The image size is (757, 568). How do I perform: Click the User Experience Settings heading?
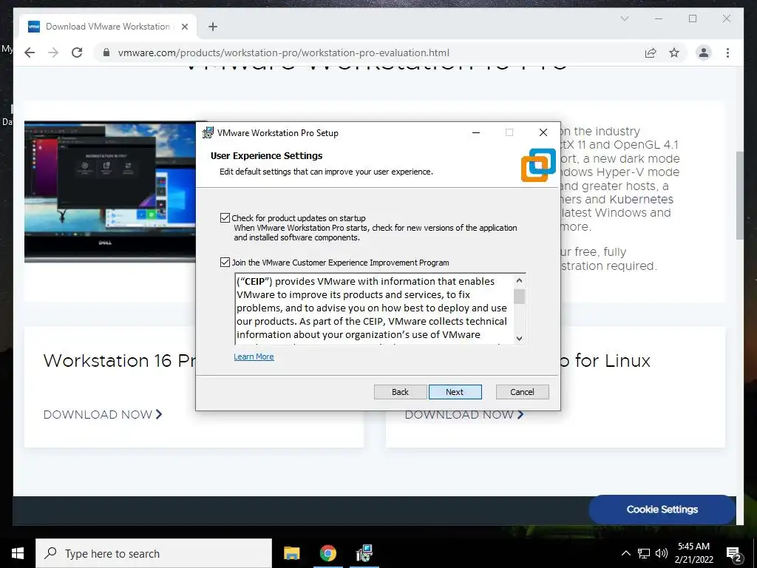pos(266,155)
